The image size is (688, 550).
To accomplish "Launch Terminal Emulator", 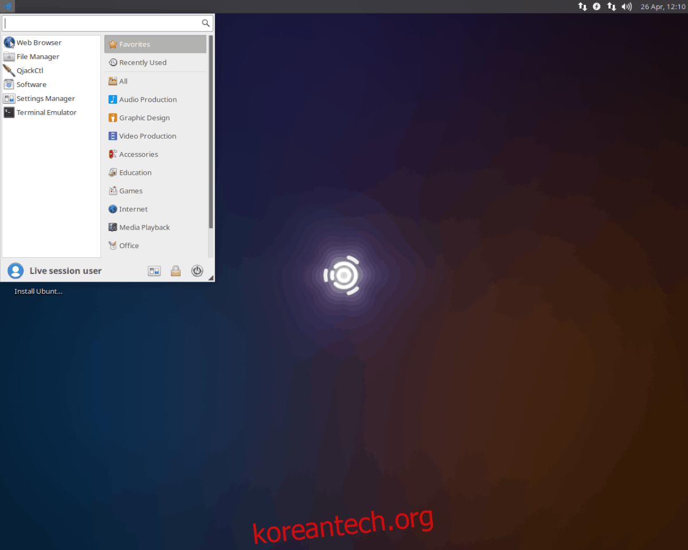I will coord(46,113).
